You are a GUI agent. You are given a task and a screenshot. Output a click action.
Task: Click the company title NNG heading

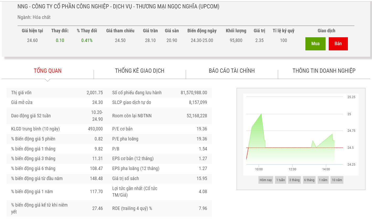click(118, 7)
